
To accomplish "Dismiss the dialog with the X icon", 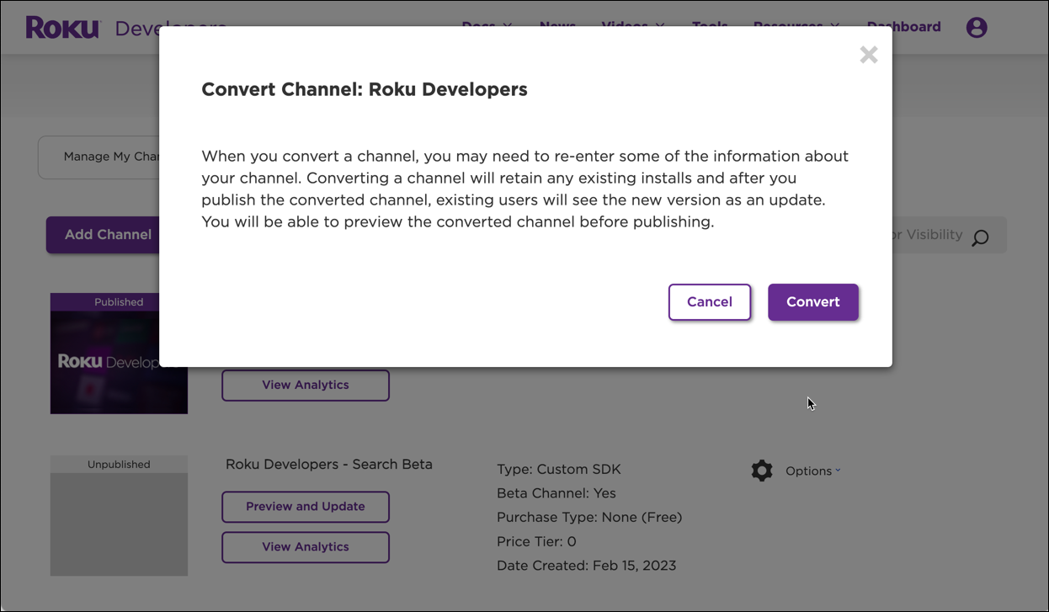I will coord(868,54).
